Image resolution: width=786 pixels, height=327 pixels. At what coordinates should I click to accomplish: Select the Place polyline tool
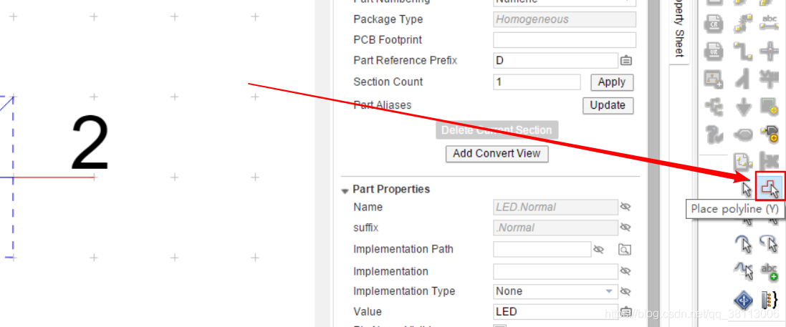tap(770, 187)
